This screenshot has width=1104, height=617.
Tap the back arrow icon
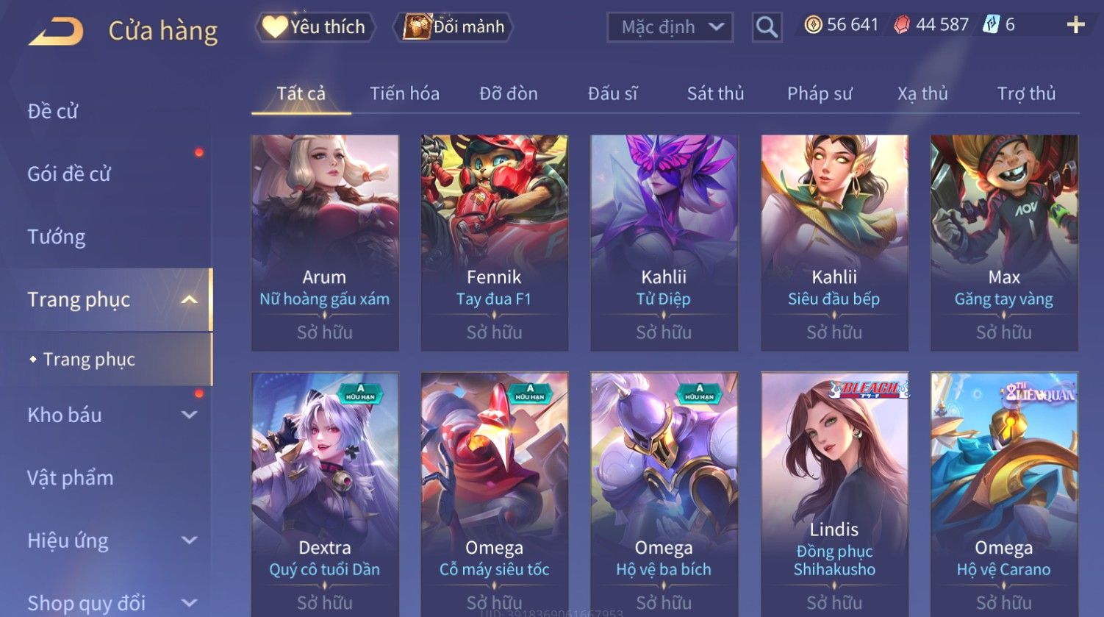tap(56, 31)
